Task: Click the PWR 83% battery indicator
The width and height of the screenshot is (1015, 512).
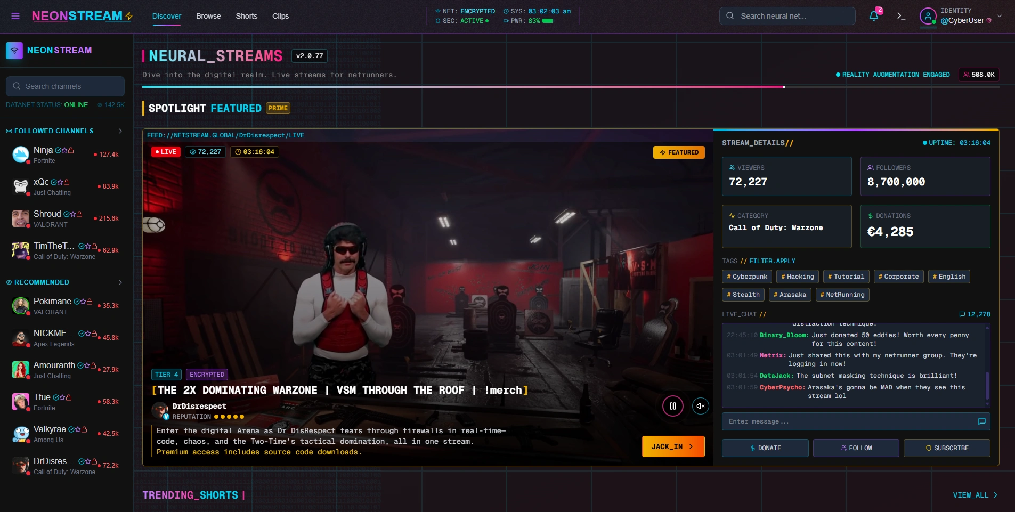Action: coord(528,21)
